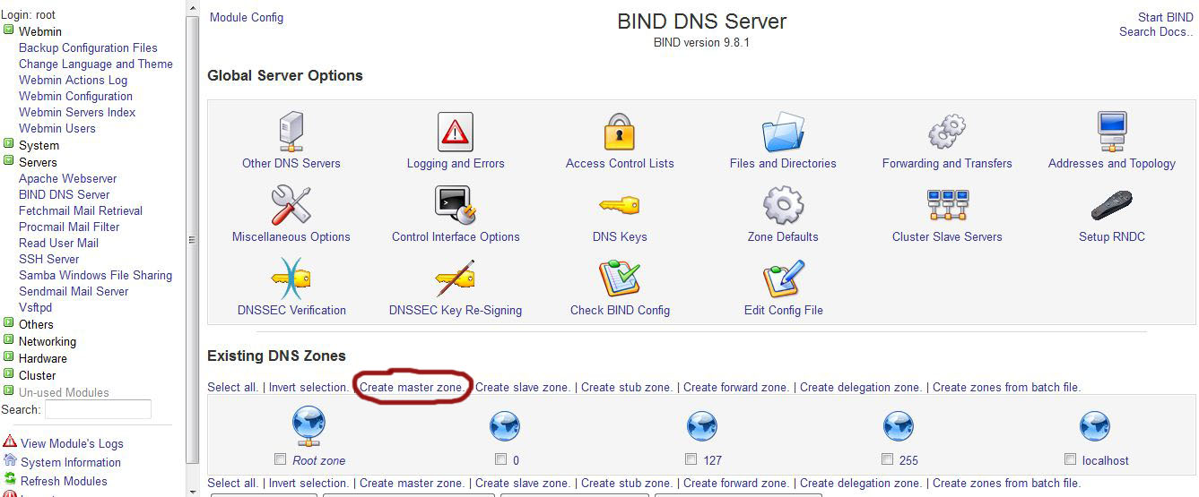Open Samba Windows File Sharing in sidebar

tap(96, 275)
